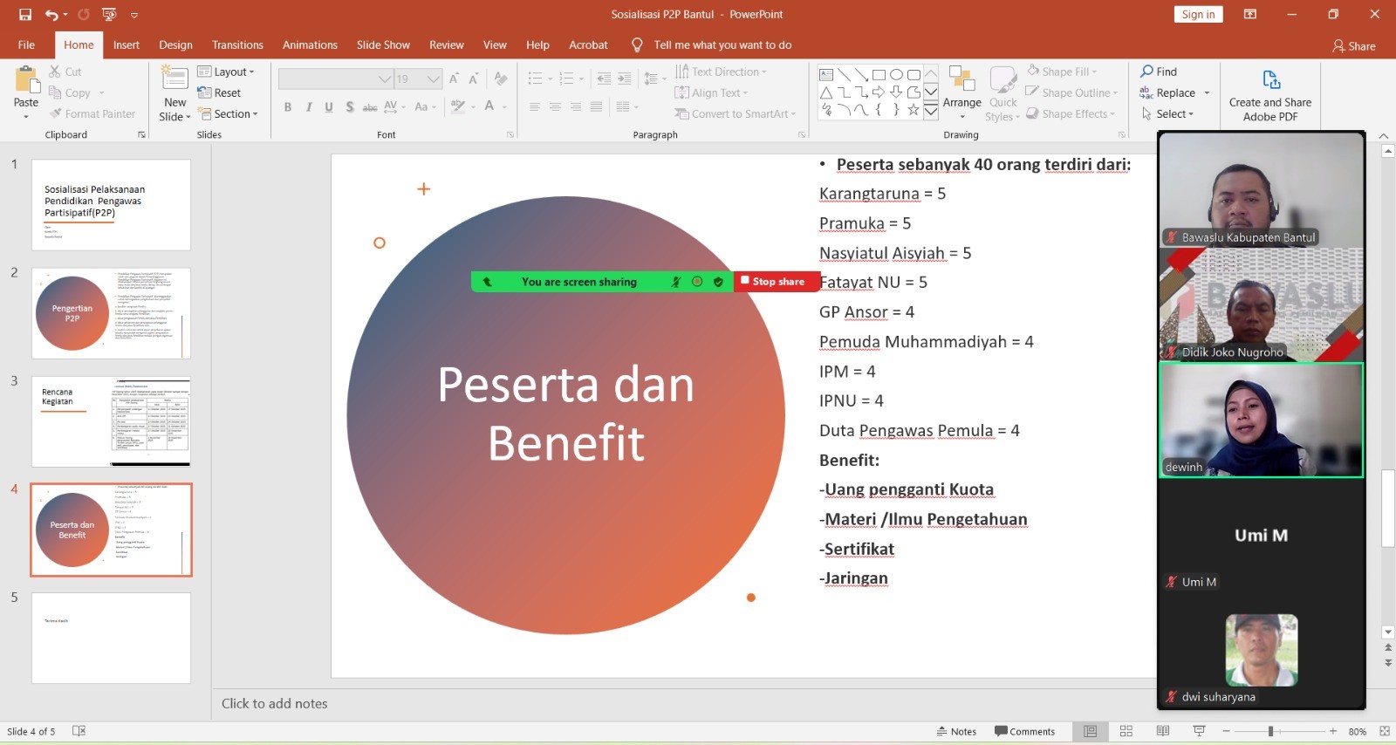The height and width of the screenshot is (745, 1396).
Task: Open the File menu
Action: (26, 44)
